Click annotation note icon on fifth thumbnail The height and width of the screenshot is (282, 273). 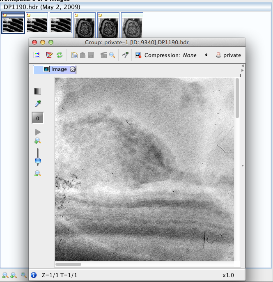100,15
